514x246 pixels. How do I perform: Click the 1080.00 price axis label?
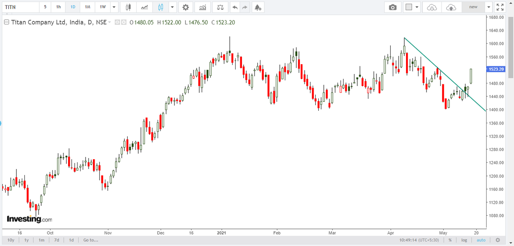point(497,215)
